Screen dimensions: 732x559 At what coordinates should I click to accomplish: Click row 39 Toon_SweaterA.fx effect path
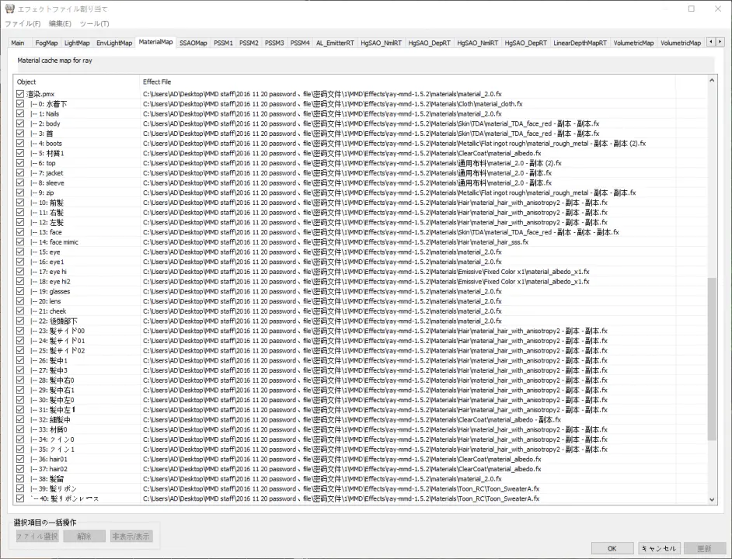pos(341,488)
